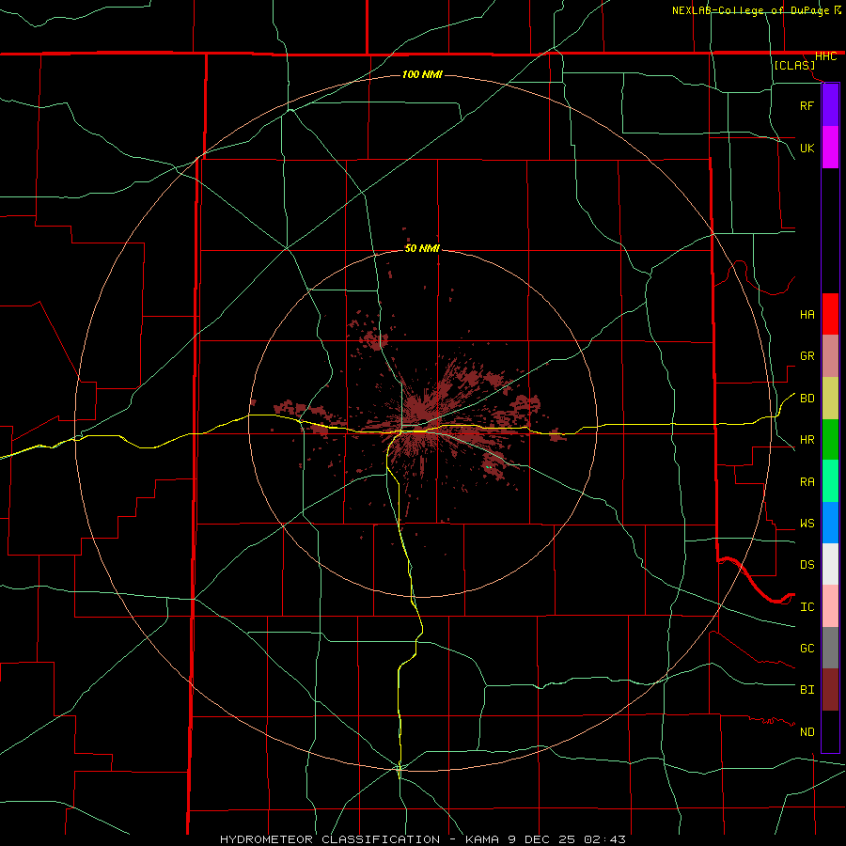Click the gray GC legend swatch
The width and height of the screenshot is (846, 846).
[x=830, y=648]
